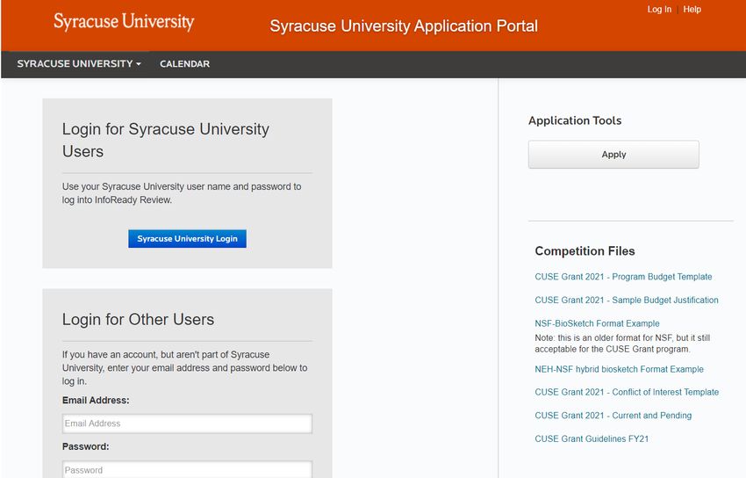Click the Syracuse University Application Portal title
Image resolution: width=746 pixels, height=478 pixels.
pos(404,25)
